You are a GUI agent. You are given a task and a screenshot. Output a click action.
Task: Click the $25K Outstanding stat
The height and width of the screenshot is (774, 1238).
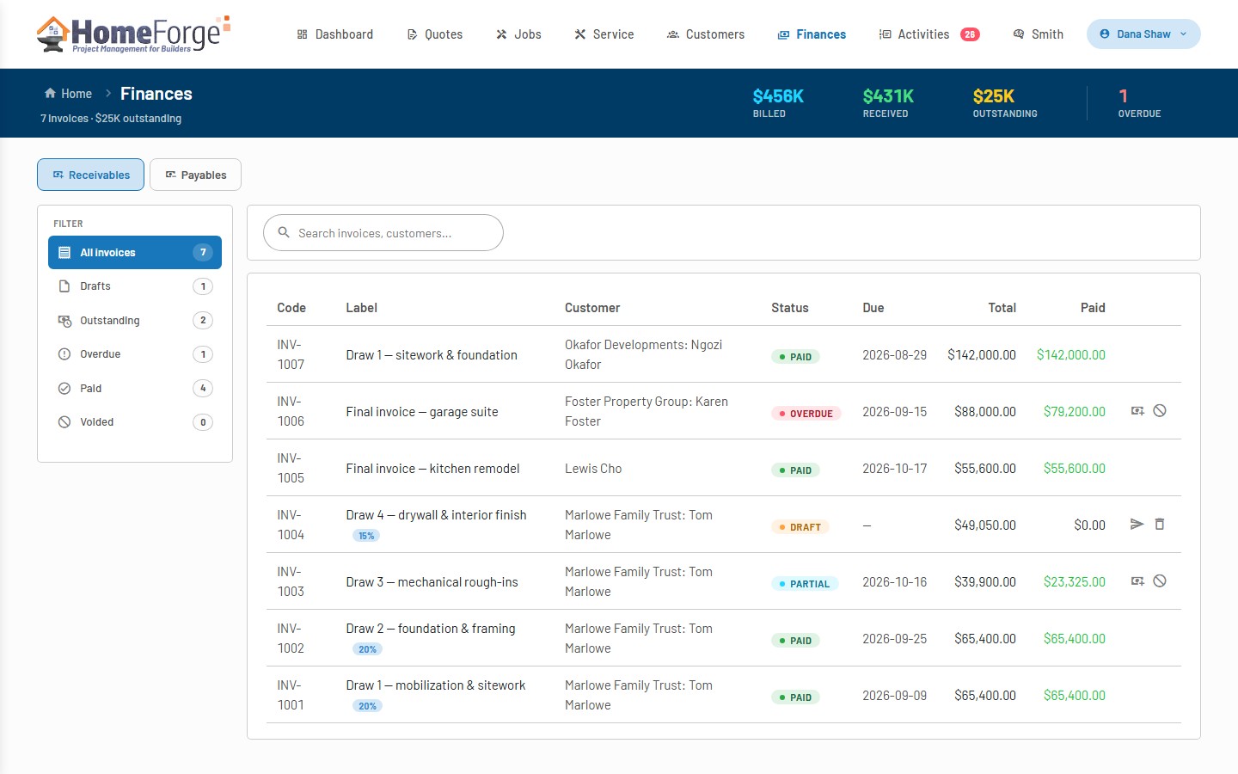pyautogui.click(x=1004, y=102)
